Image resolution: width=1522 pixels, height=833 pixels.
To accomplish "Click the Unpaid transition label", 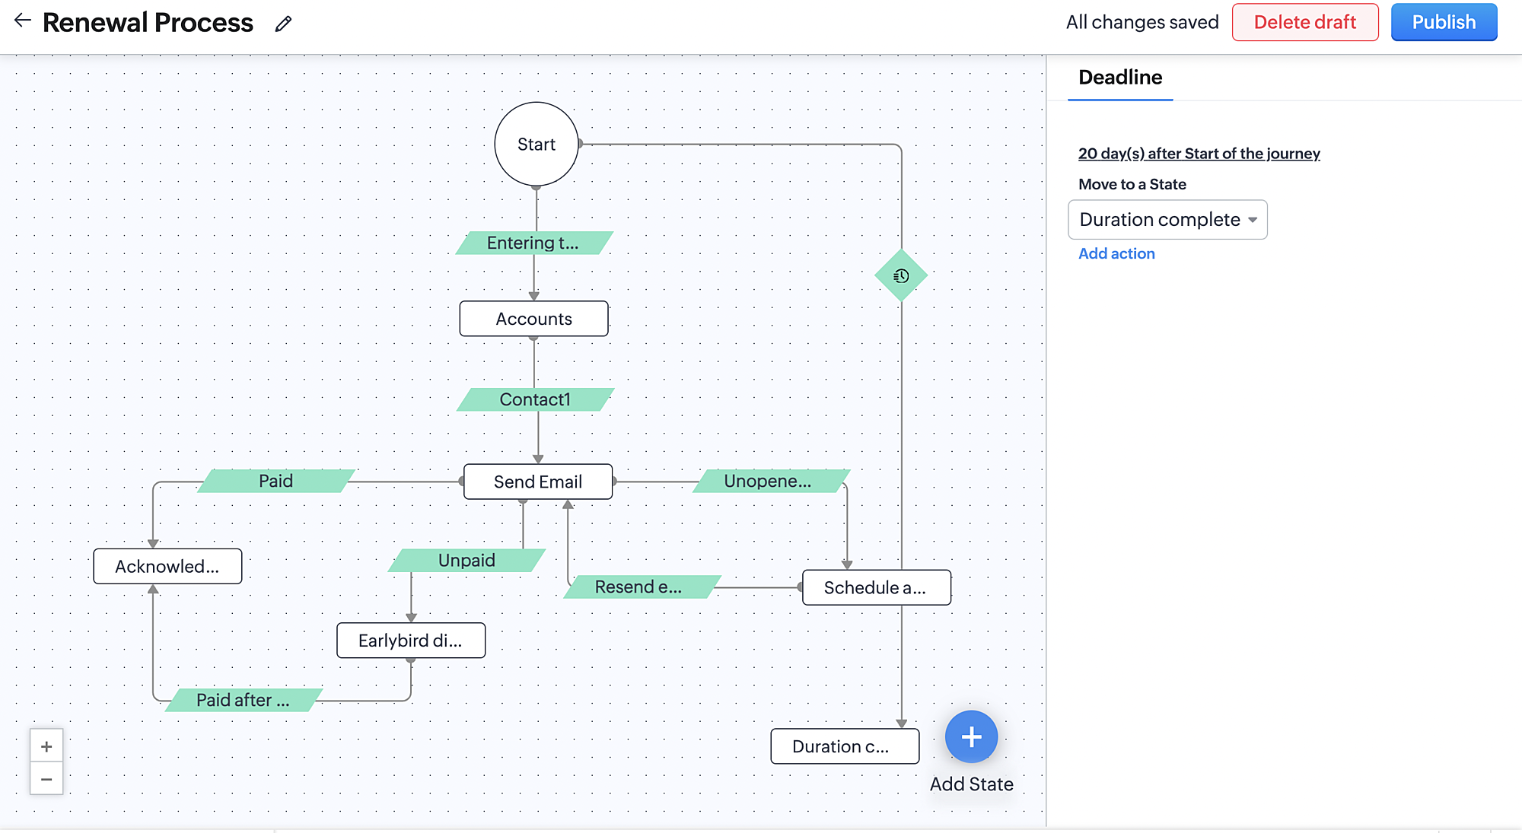I will (466, 560).
